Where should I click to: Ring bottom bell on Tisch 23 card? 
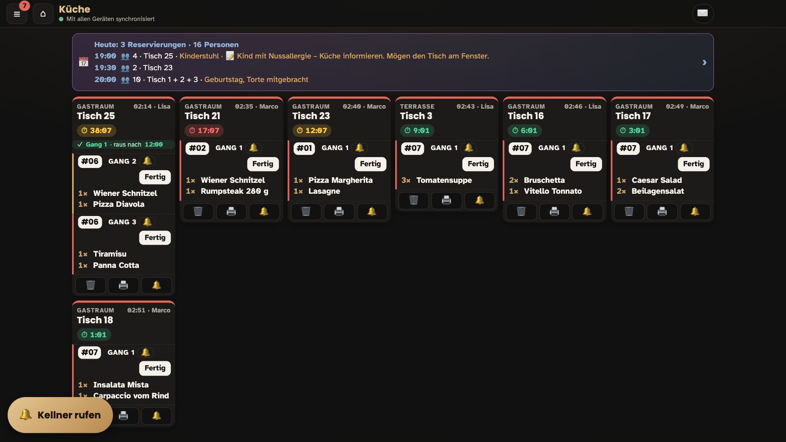(372, 212)
